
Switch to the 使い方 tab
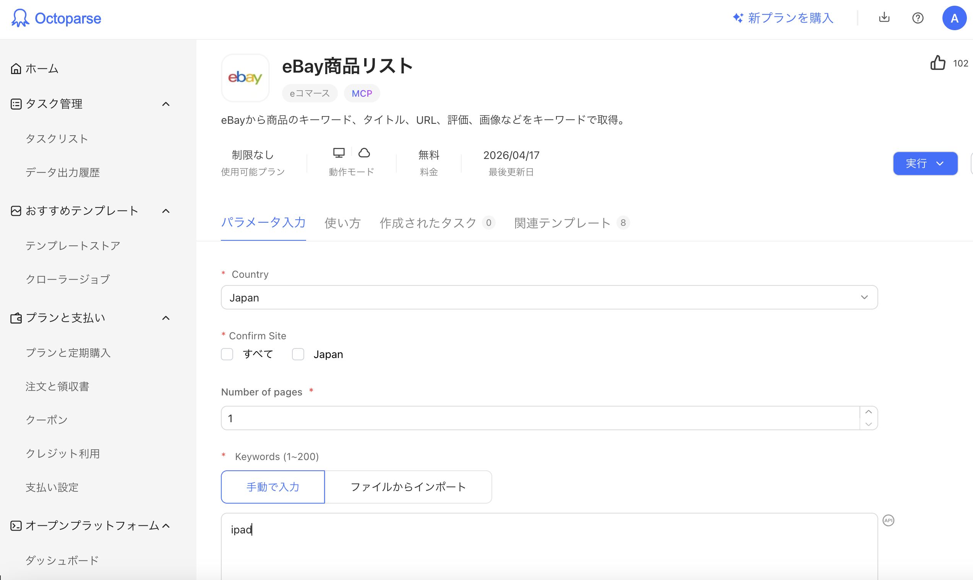click(x=342, y=223)
